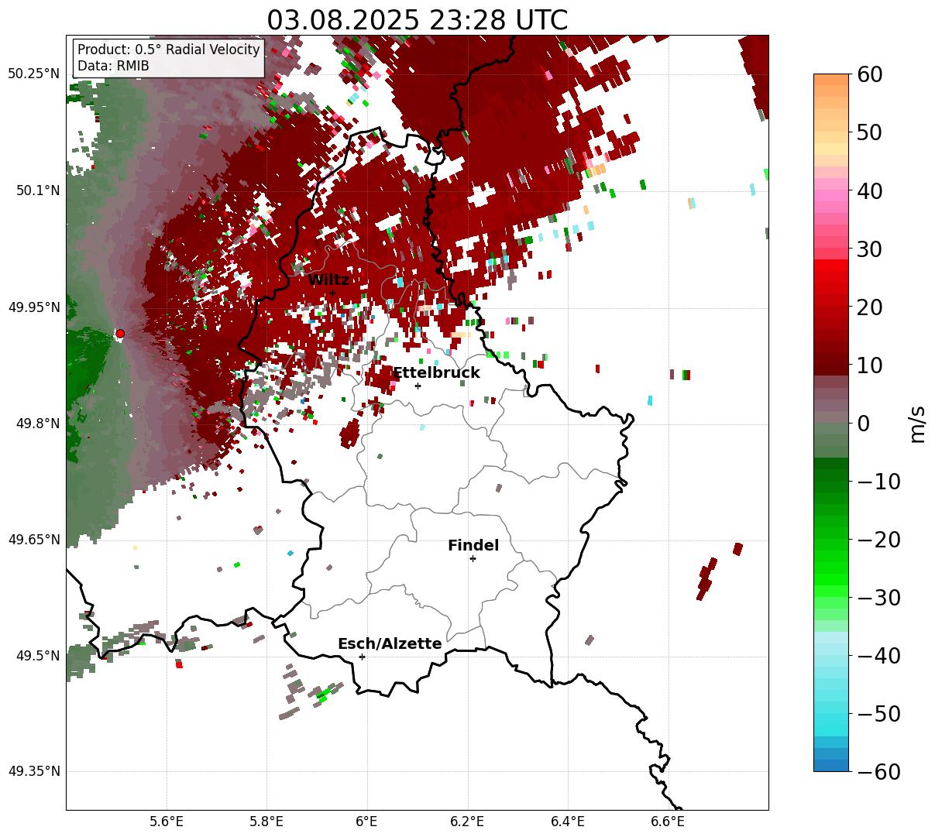Click the colorbar 60 tick label

click(869, 74)
